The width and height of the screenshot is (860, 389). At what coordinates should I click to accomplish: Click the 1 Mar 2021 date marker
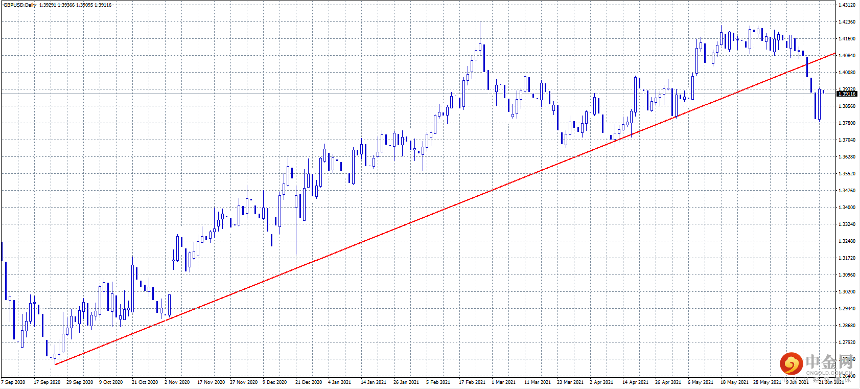(x=503, y=382)
